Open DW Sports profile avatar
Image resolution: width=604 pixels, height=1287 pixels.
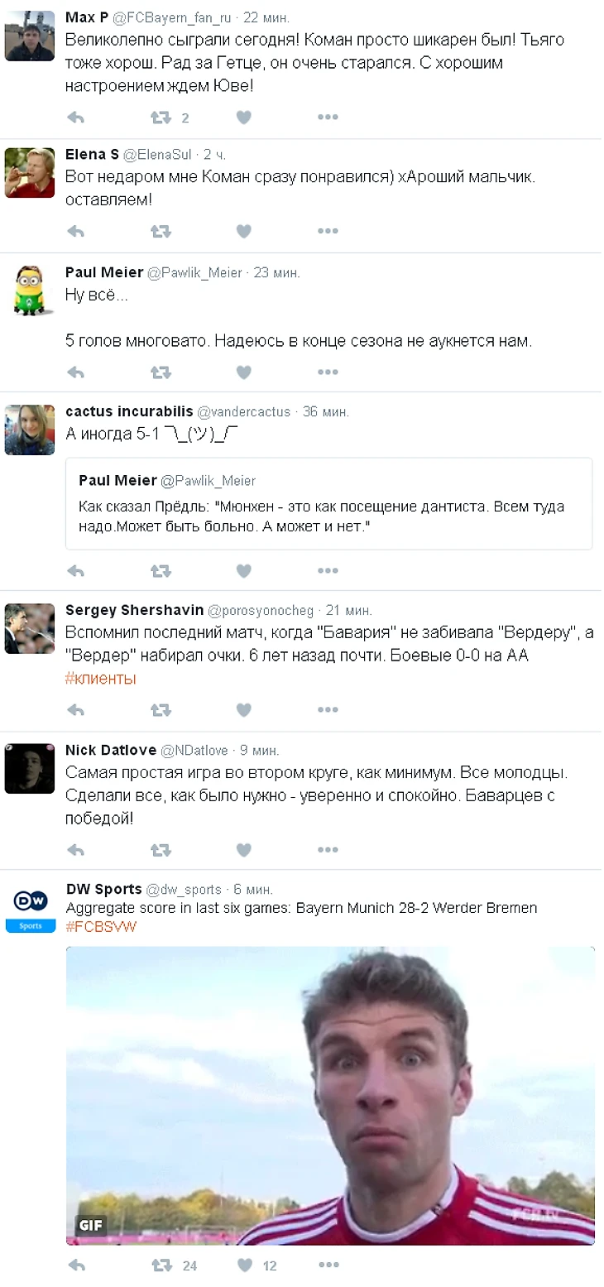[31, 908]
